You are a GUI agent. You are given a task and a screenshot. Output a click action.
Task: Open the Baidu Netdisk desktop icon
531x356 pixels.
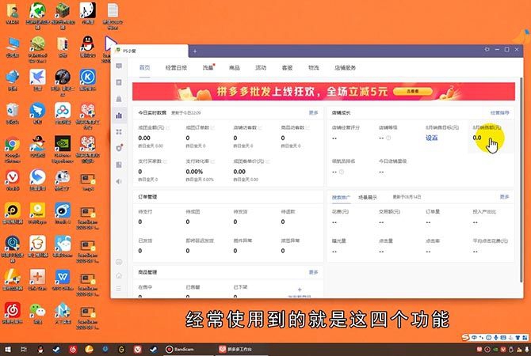(63, 114)
